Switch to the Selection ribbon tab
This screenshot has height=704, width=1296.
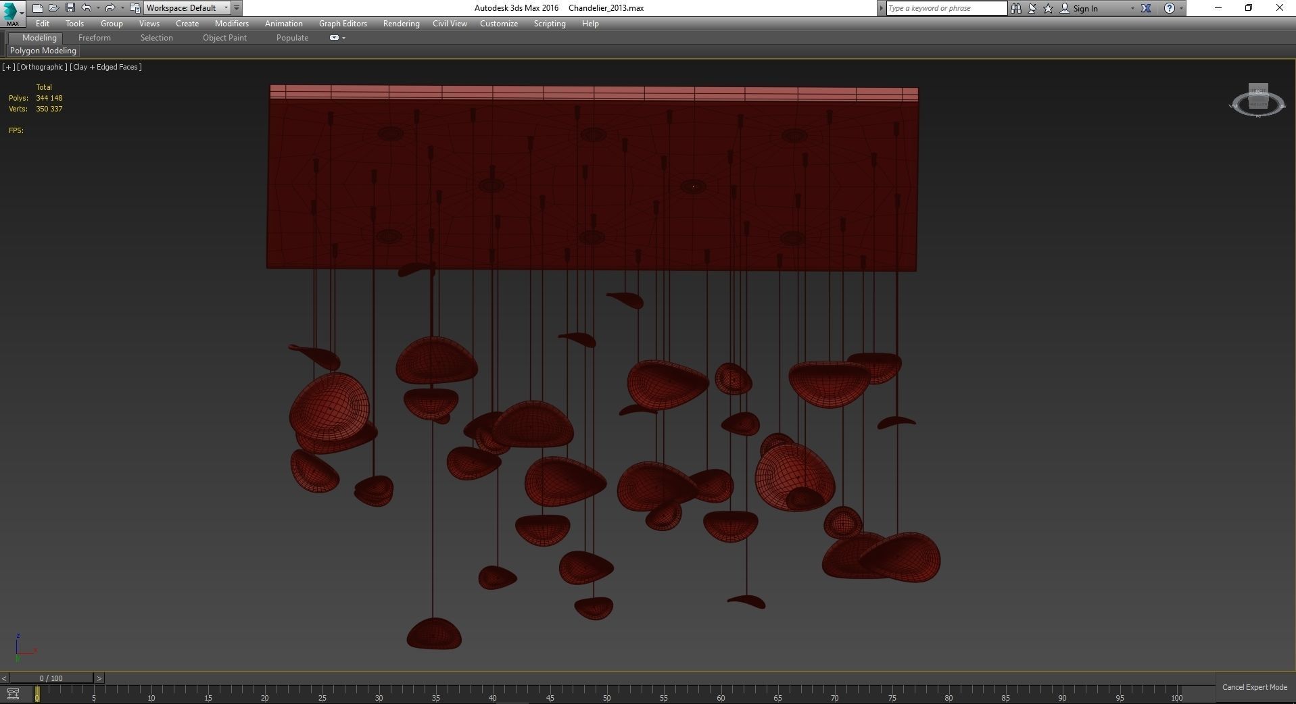click(157, 38)
